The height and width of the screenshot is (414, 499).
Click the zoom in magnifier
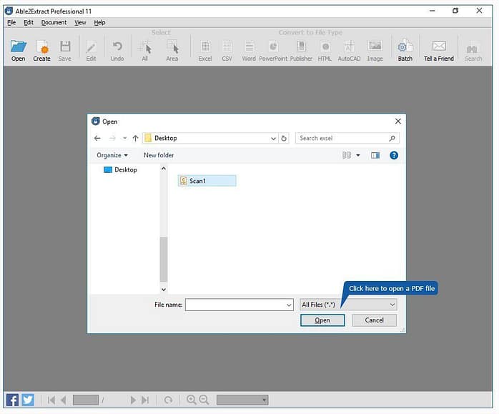point(192,400)
